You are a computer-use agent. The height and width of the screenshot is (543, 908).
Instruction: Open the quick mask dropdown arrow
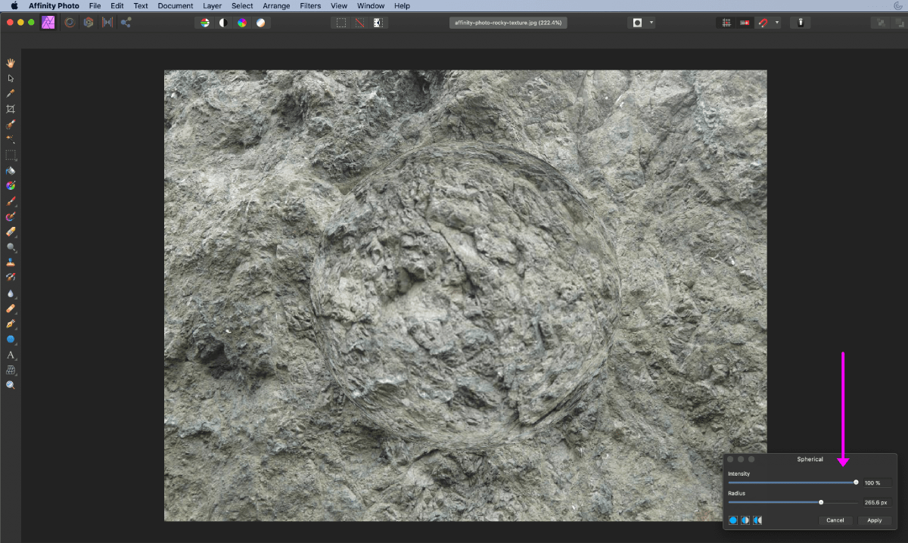tap(651, 23)
